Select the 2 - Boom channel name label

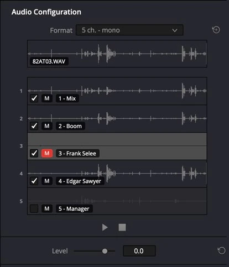coord(70,126)
